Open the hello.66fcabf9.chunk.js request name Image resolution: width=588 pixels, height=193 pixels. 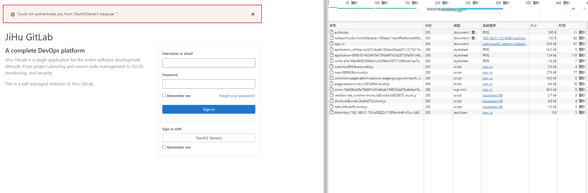point(351,107)
